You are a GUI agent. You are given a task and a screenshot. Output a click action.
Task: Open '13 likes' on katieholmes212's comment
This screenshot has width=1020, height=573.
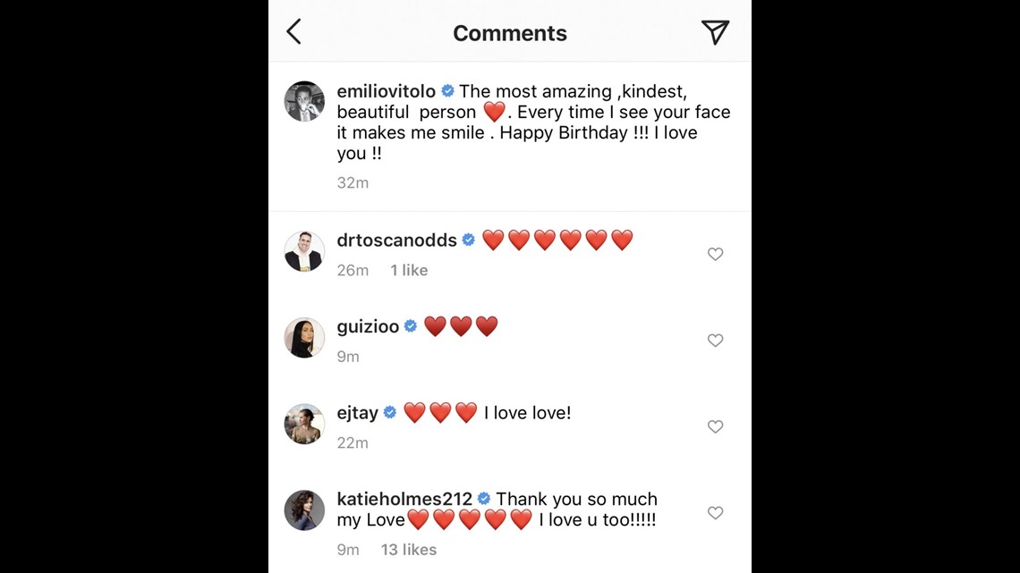click(x=408, y=550)
